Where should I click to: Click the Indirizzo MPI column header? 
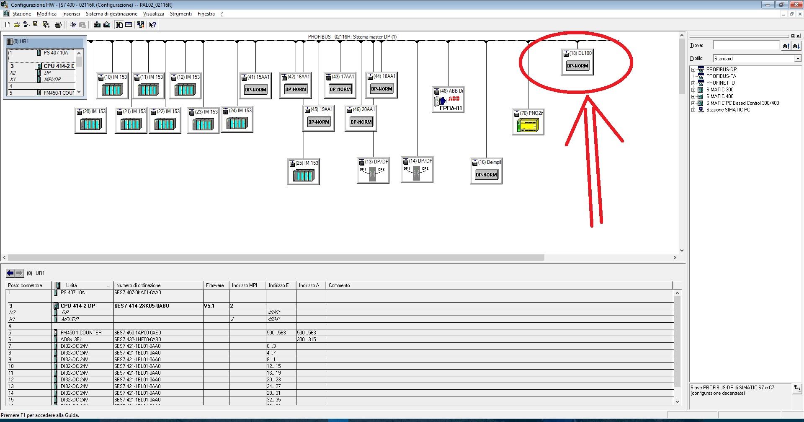click(247, 285)
